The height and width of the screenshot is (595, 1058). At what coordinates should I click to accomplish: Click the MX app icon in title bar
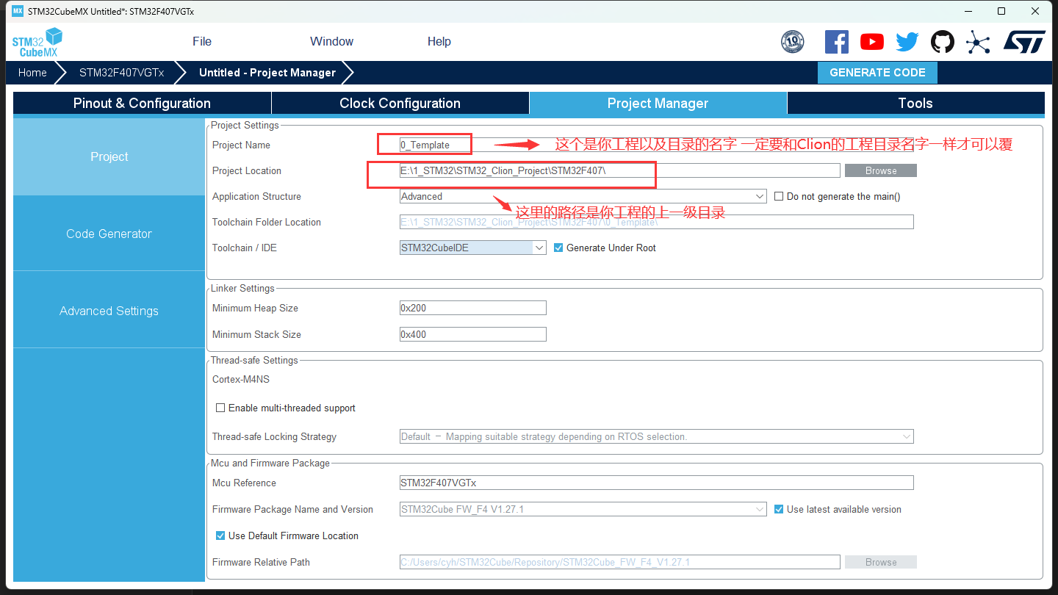18,11
